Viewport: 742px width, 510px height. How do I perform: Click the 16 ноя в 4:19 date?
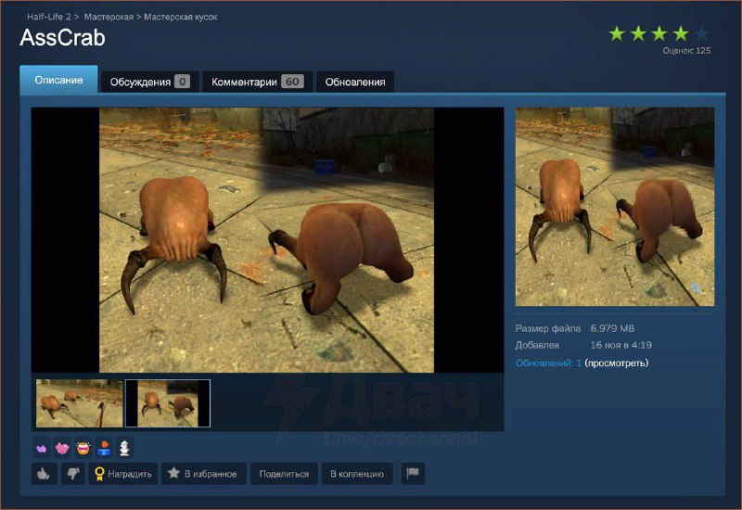coord(620,345)
